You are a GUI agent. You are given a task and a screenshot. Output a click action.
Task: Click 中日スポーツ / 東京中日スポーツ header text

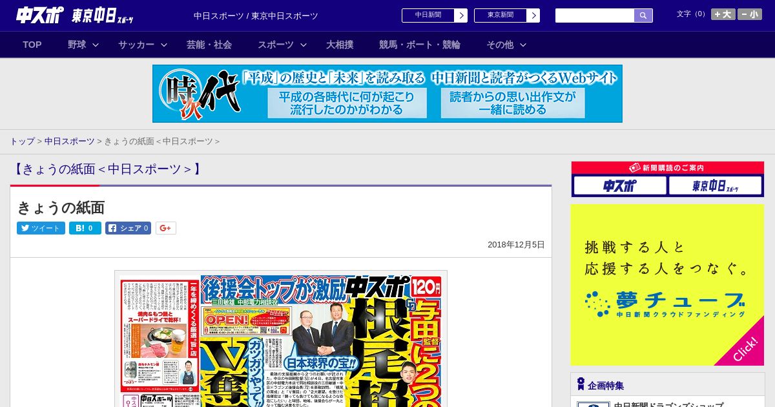256,16
